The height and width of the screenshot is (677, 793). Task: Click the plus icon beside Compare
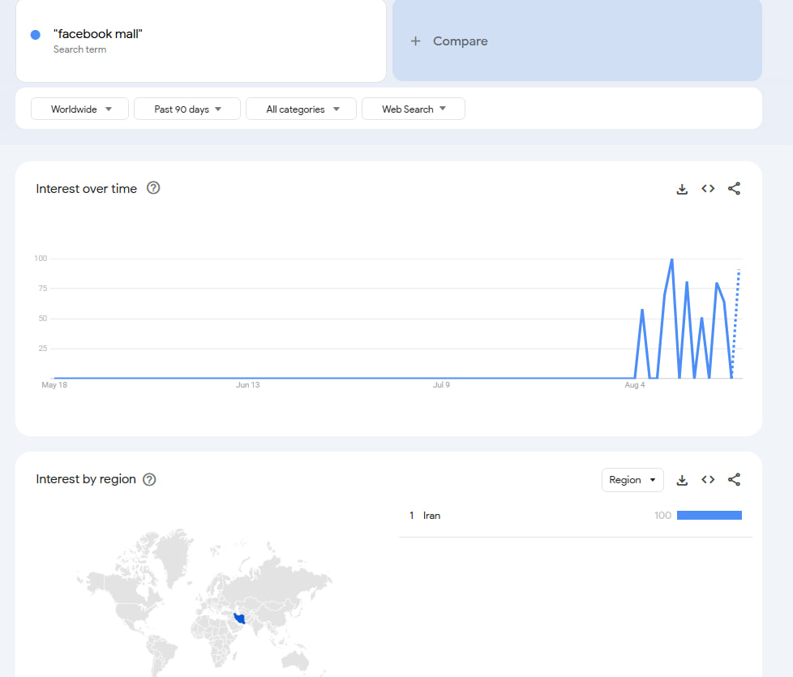coord(415,41)
